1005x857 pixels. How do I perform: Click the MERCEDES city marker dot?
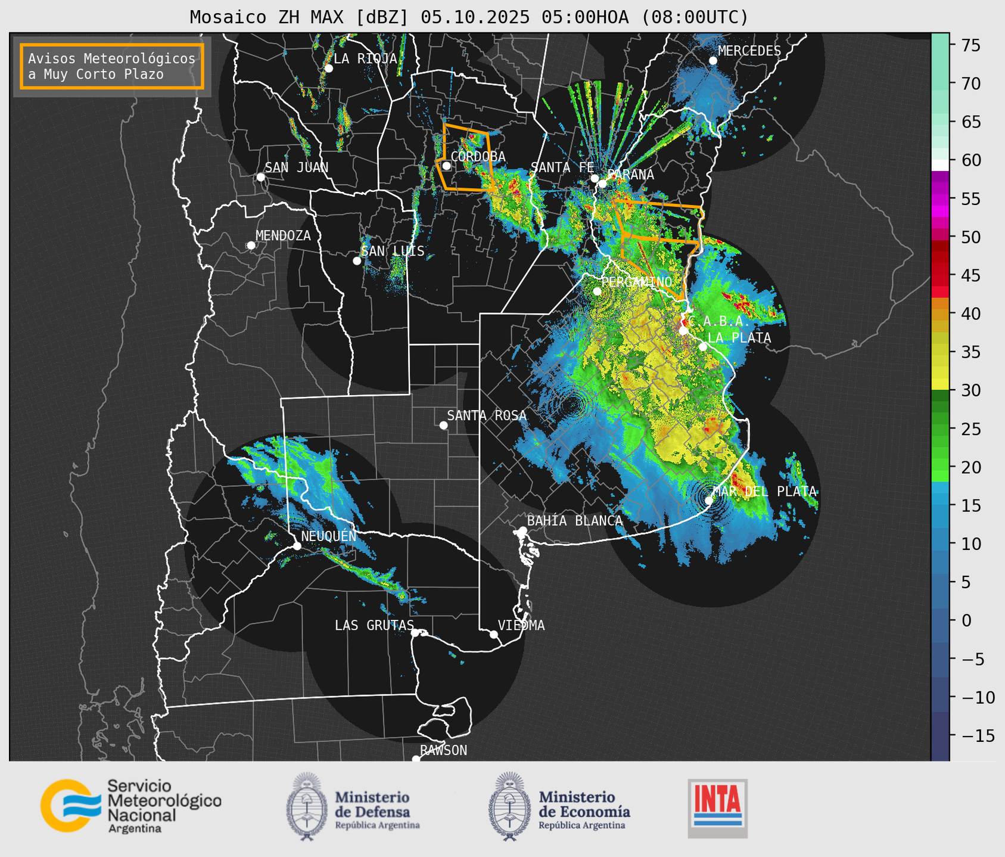713,61
